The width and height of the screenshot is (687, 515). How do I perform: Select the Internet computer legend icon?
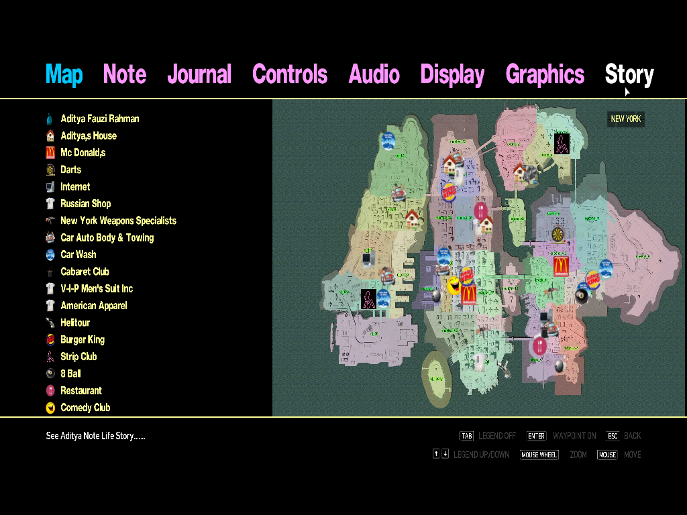click(x=50, y=186)
